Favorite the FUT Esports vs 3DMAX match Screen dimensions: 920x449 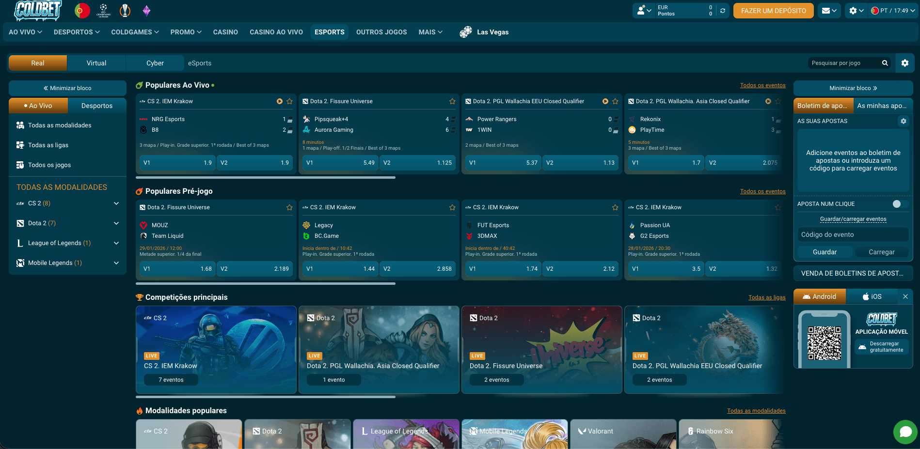615,207
